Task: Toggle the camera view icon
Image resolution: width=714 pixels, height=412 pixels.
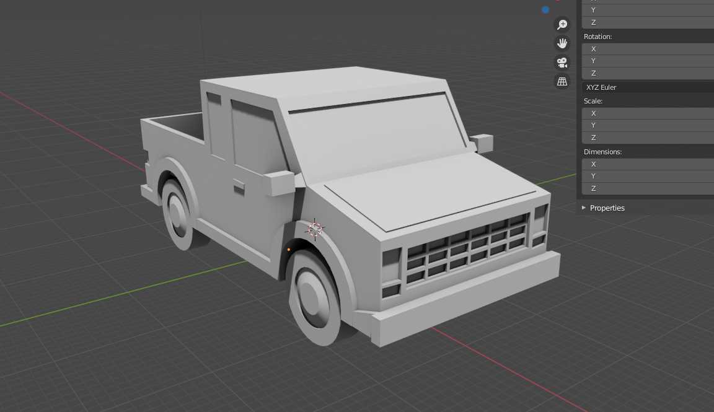Action: [x=562, y=63]
